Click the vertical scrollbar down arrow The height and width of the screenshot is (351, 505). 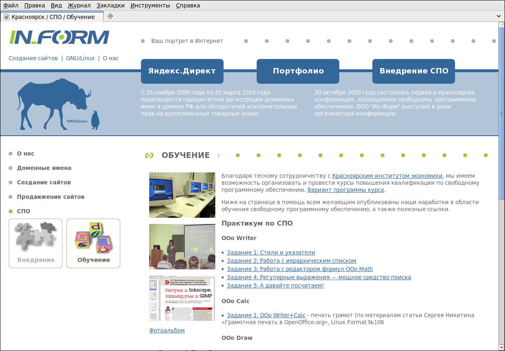tap(501, 347)
